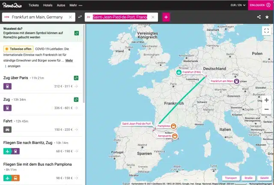
Task: Switch the map to Straße view
Action: pyautogui.click(x=248, y=178)
